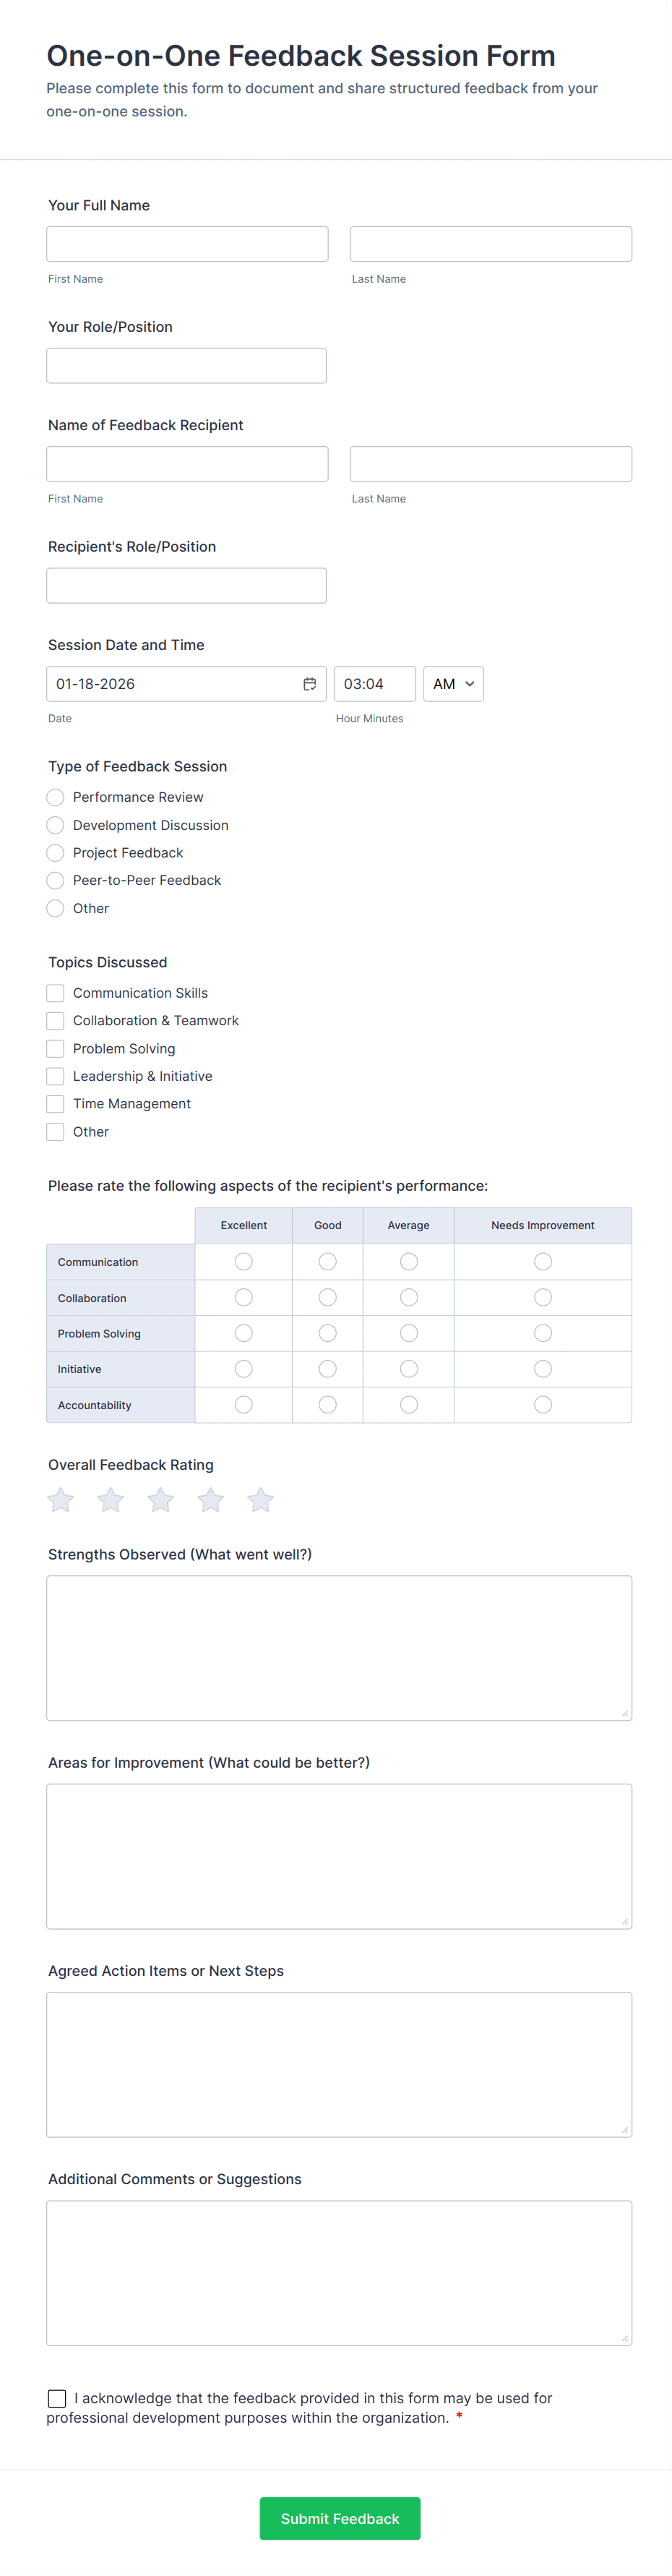Mark Accountability as Needs Improvement

543,1405
